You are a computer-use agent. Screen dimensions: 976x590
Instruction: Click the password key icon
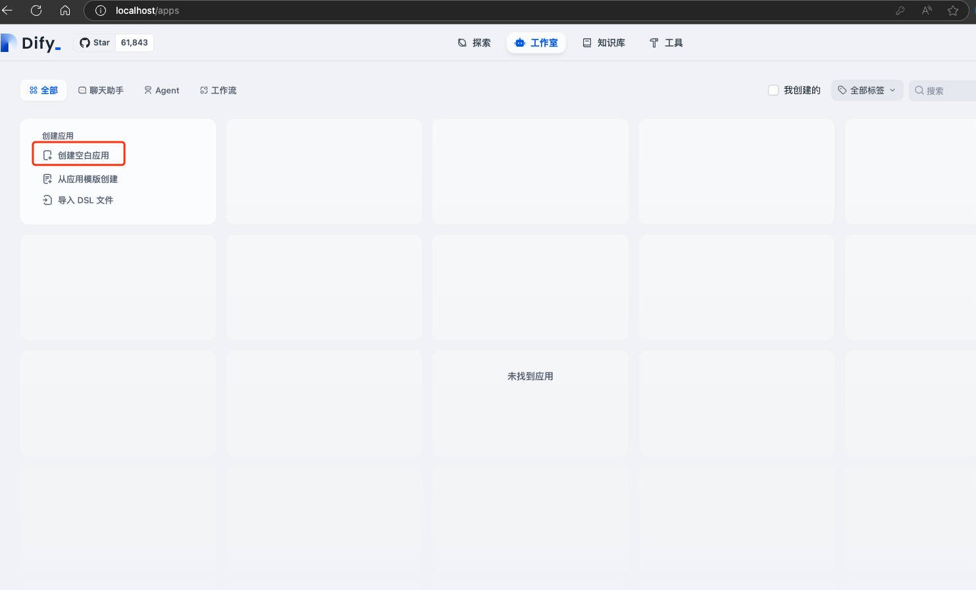(x=900, y=11)
